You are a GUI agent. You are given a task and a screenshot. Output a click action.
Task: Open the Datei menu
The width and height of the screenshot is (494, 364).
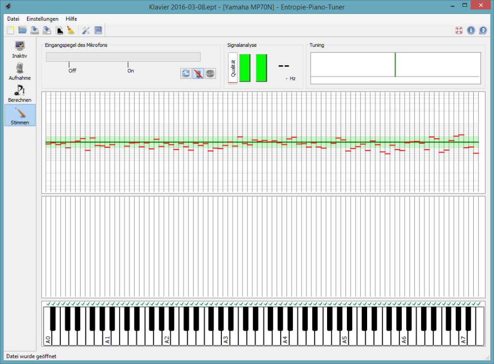(14, 19)
